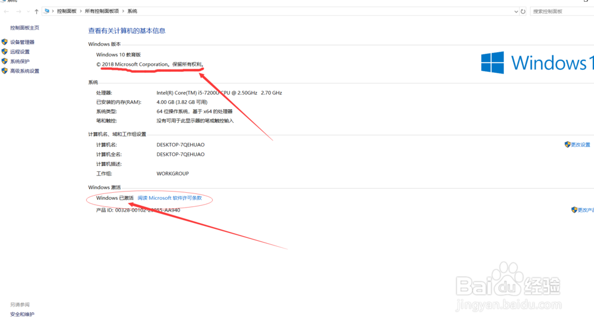This screenshot has height=325, width=594.
Task: Click the Intel Core i5-7200U processor value
Action: tap(219, 93)
